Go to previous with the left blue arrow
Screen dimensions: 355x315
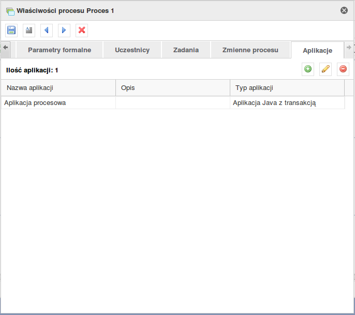point(47,30)
